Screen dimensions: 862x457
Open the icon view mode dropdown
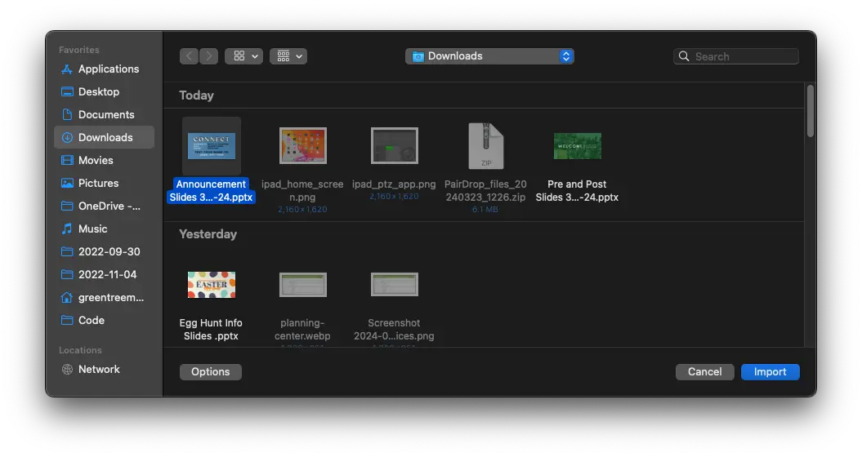point(243,56)
